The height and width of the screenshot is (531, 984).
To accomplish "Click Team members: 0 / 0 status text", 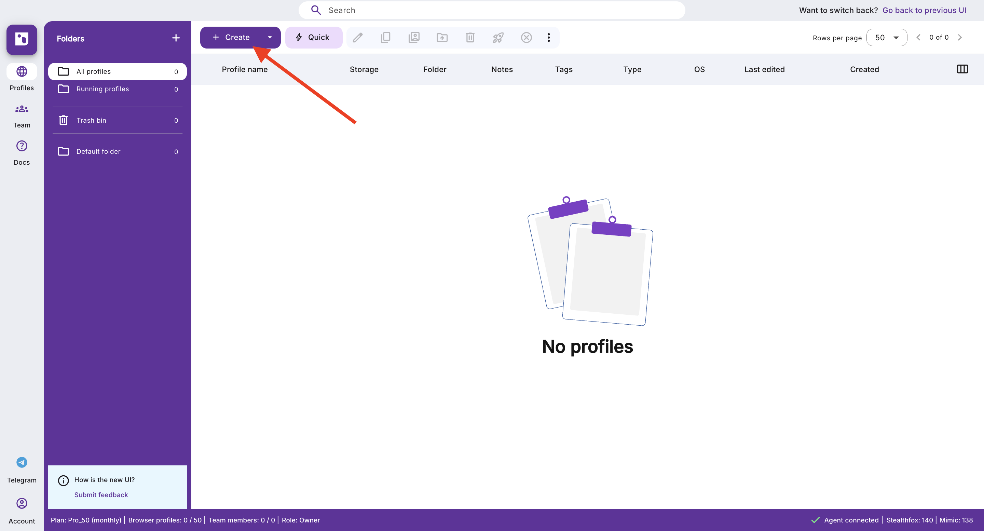I will [242, 520].
